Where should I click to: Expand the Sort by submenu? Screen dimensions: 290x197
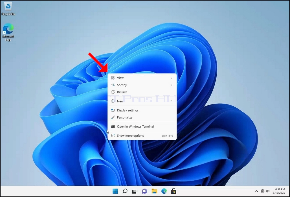(142, 85)
